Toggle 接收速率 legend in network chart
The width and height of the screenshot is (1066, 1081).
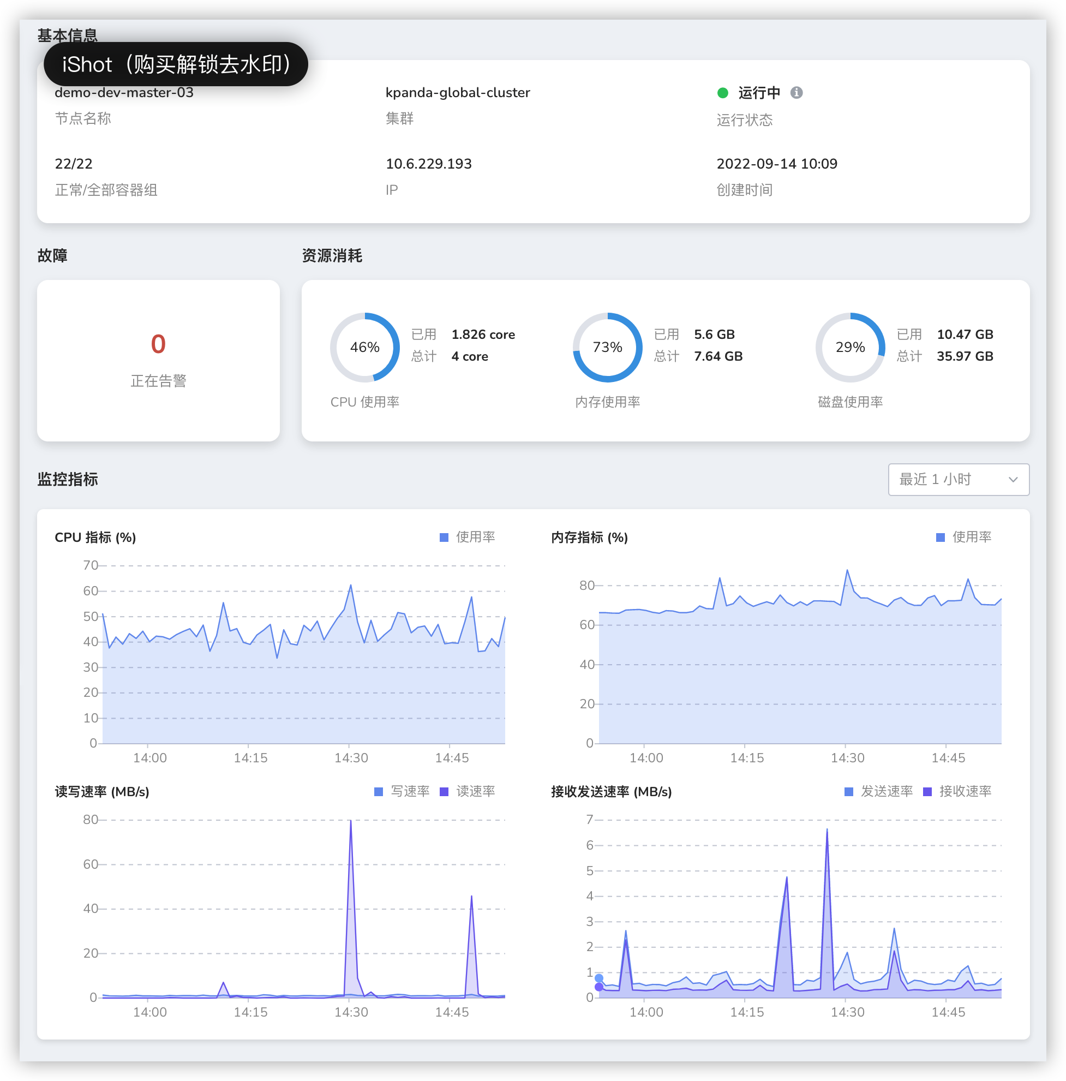tap(957, 791)
